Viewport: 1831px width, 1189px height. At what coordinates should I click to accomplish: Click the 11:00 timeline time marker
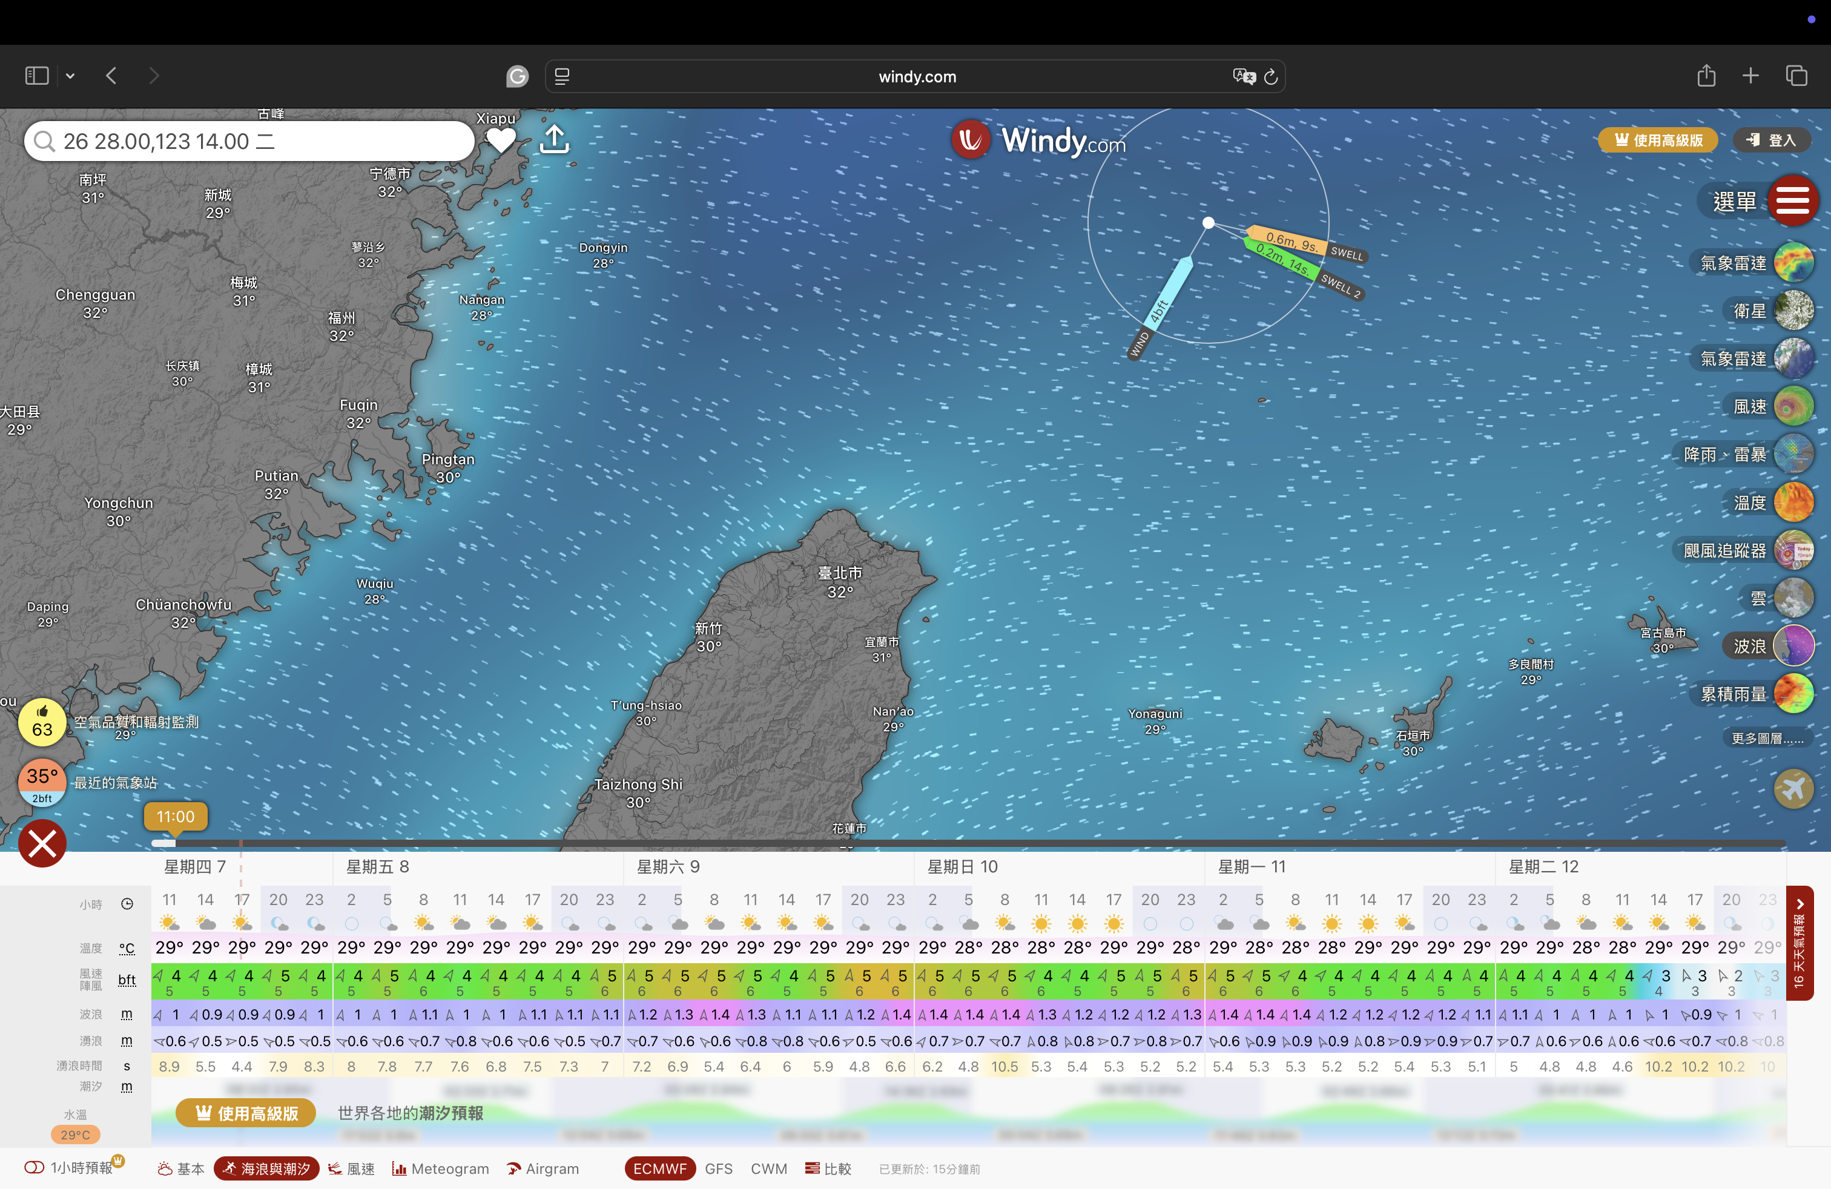coord(176,817)
